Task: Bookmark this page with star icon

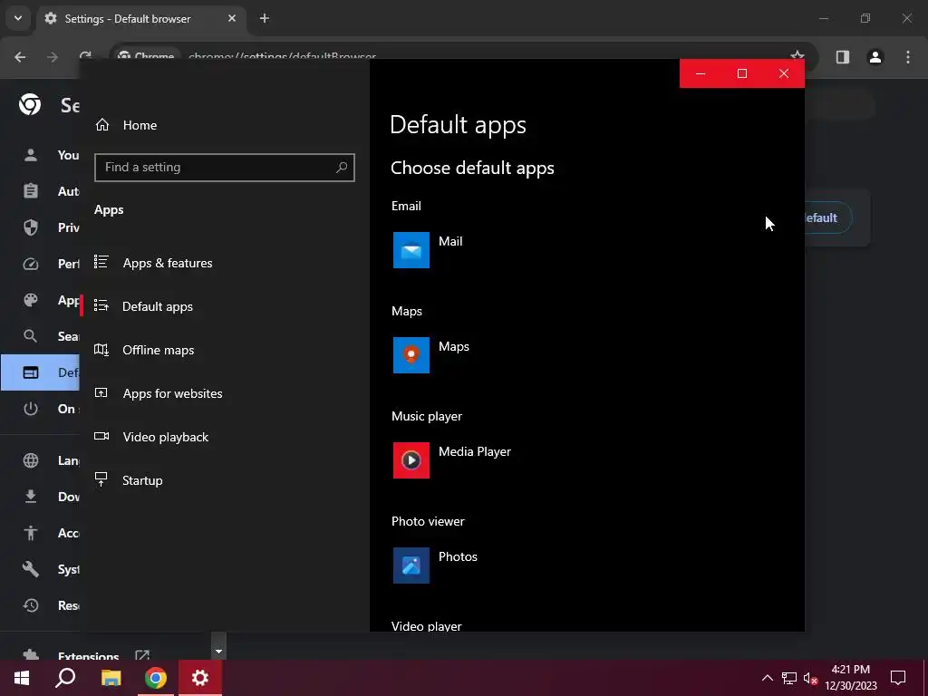Action: [x=797, y=55]
